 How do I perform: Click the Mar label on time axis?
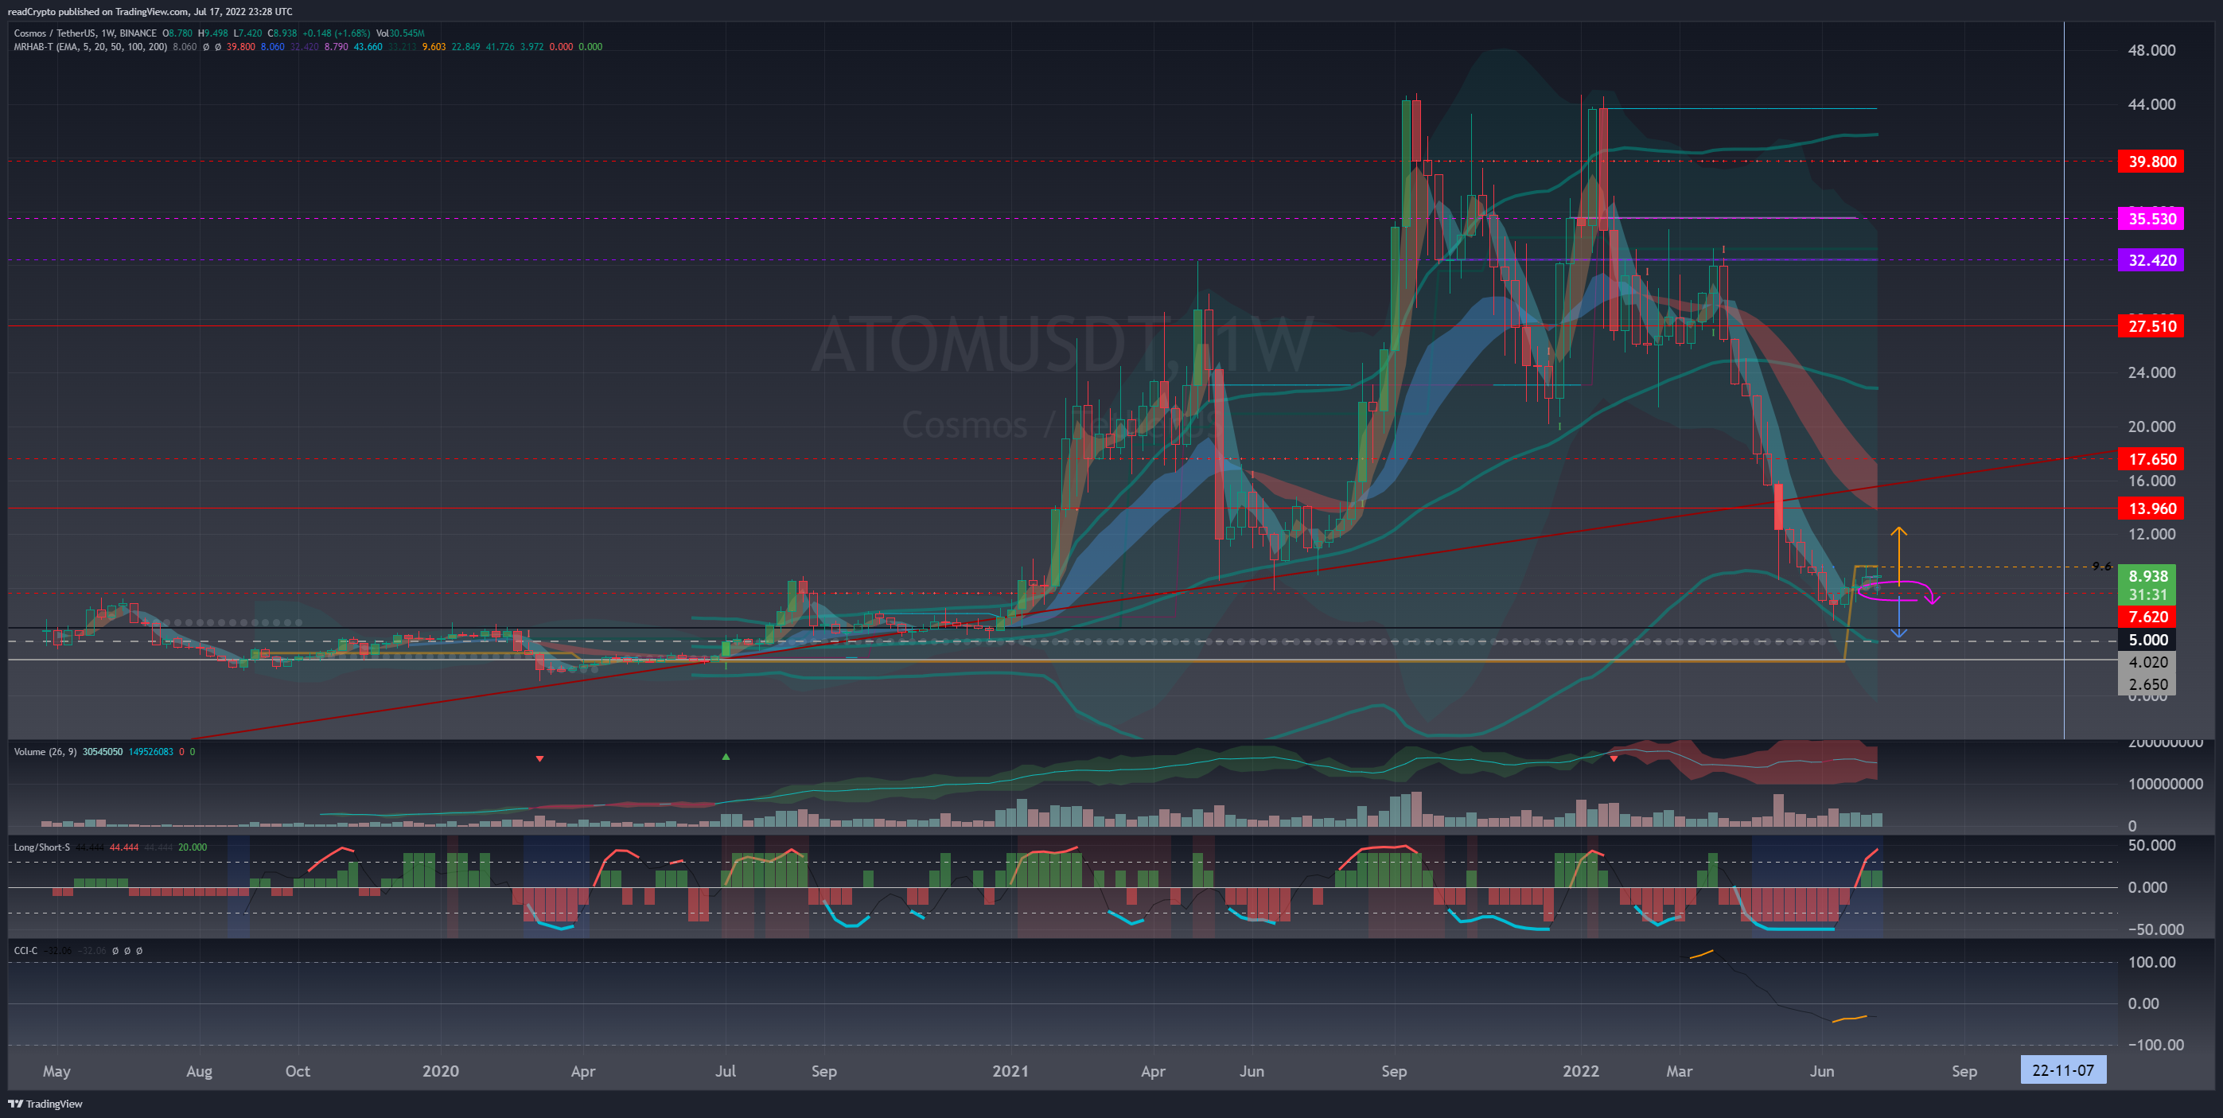click(x=1680, y=1070)
